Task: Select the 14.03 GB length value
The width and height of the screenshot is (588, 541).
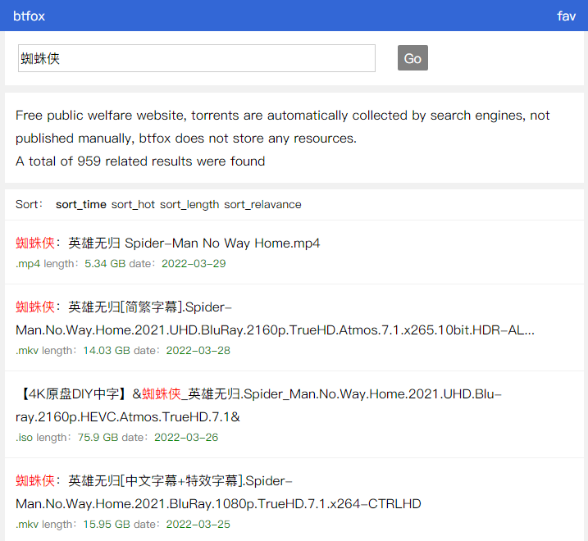Action: (107, 351)
